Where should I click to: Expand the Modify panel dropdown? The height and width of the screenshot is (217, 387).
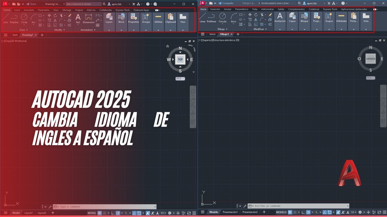click(60, 30)
